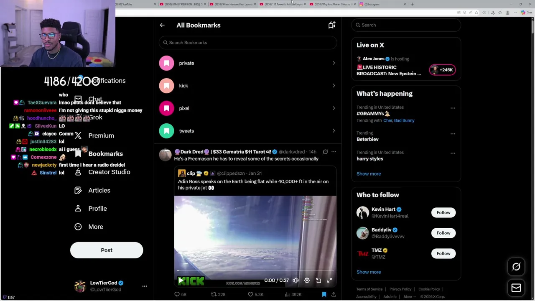Viewport: 535px width, 301px height.
Task: Open the pixel bookmark folder icon
Action: [166, 108]
